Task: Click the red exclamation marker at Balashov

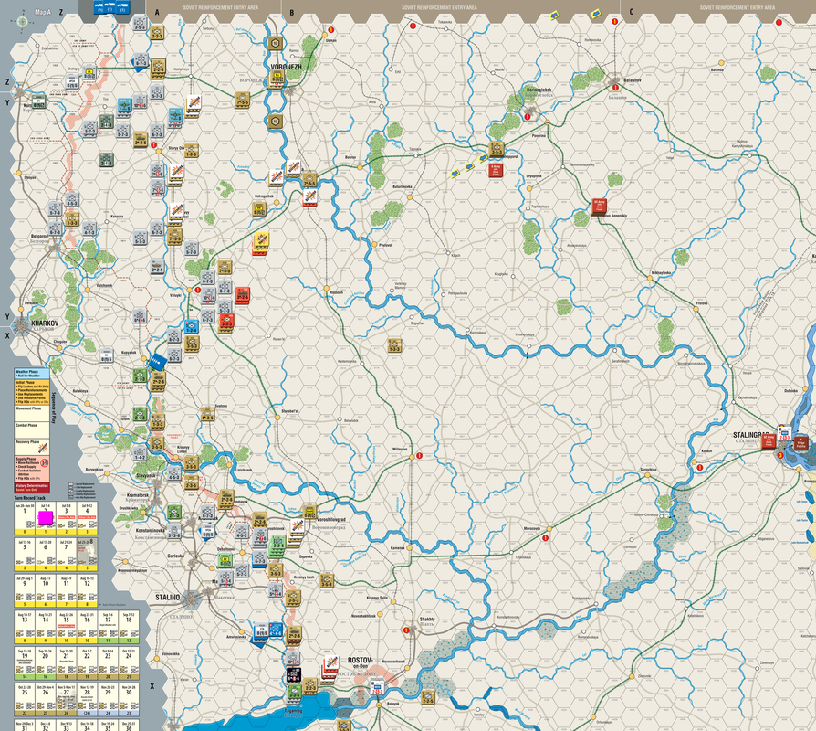Action: 615,88
